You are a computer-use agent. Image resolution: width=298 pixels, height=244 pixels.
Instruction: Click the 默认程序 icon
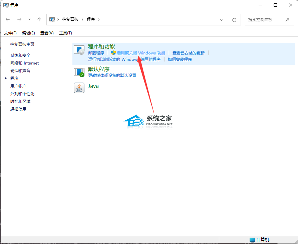79,72
